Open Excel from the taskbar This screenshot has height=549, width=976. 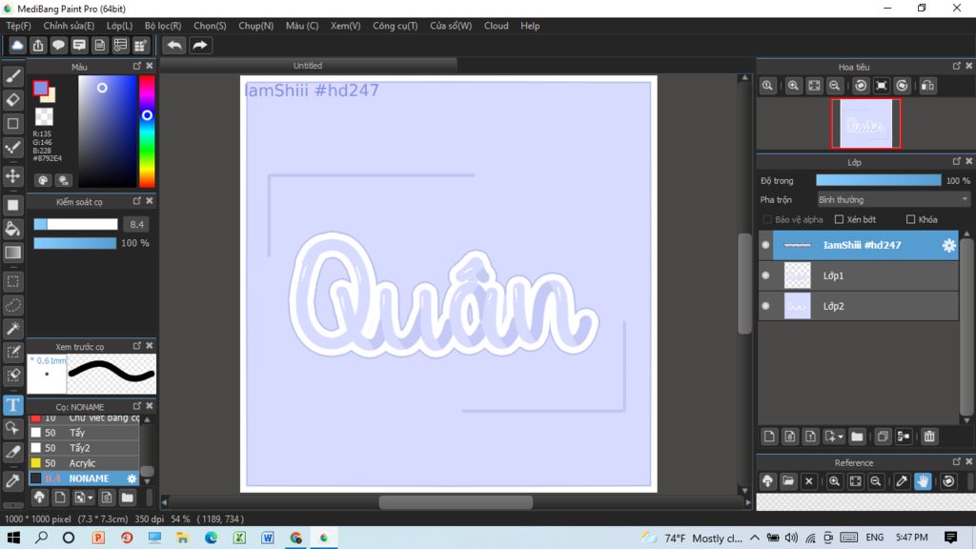[239, 538]
